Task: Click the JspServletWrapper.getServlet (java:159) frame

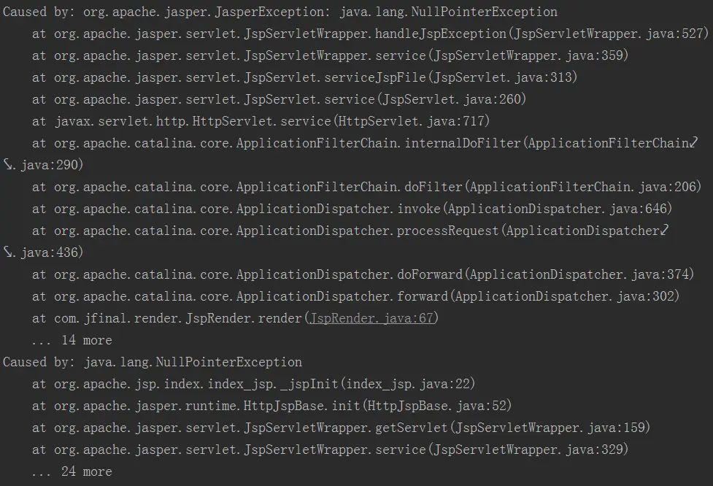Action: tap(341, 428)
